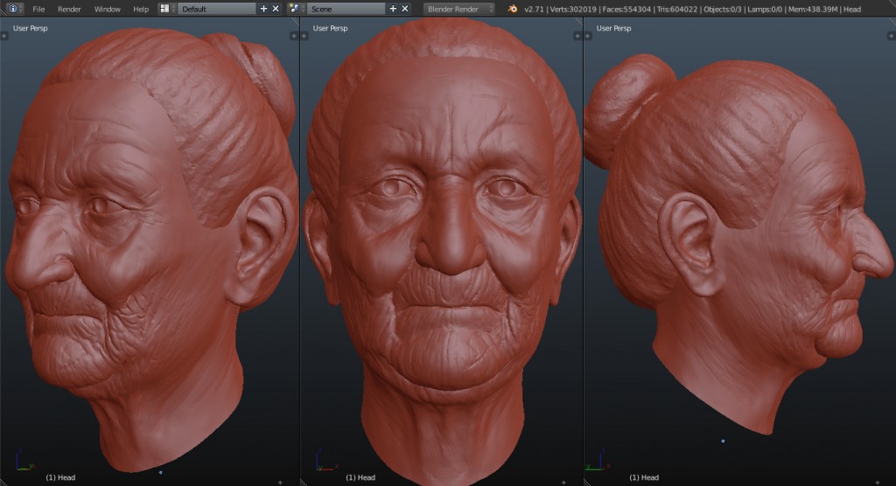Expand tool shelf in profile view viewport
Image resolution: width=896 pixels, height=486 pixels.
[587, 36]
